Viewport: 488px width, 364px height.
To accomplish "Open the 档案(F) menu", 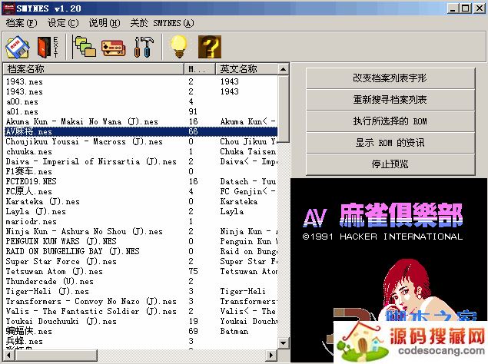I will [x=21, y=22].
